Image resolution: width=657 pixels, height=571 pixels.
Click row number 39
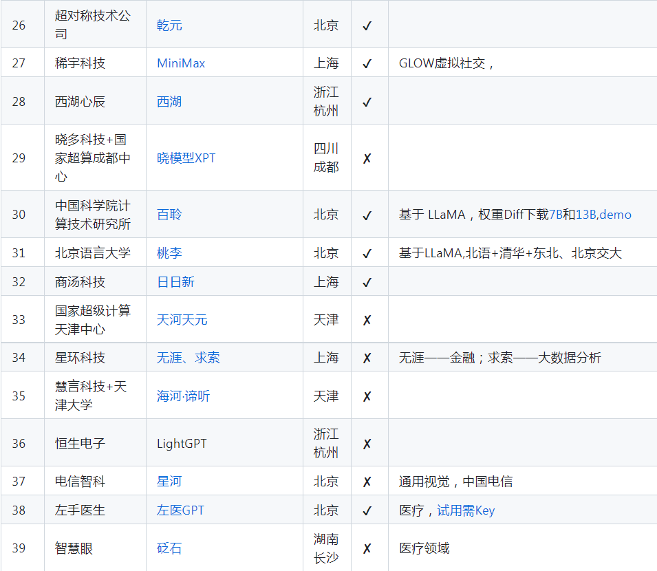pyautogui.click(x=19, y=548)
